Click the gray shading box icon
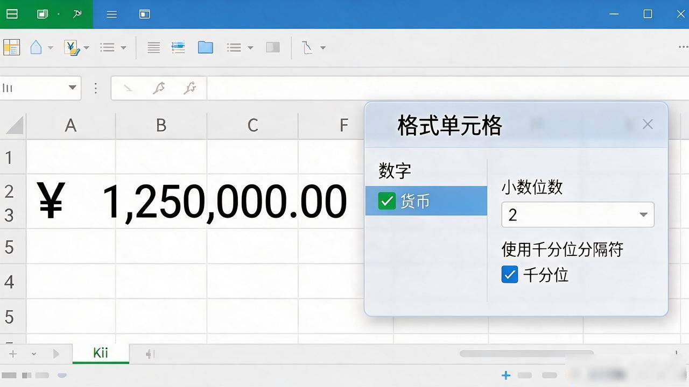Screen dimensions: 689x387 273,47
